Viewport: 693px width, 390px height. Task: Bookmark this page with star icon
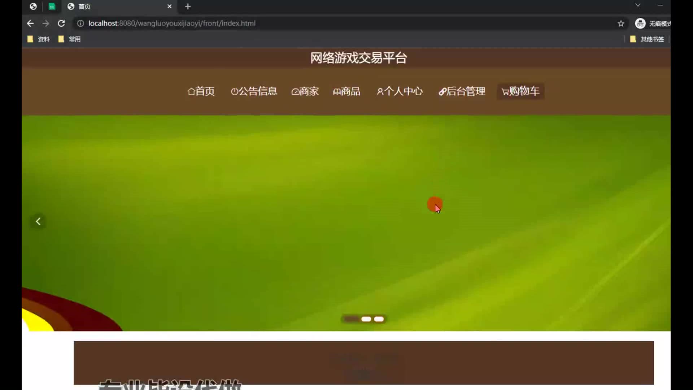(621, 23)
